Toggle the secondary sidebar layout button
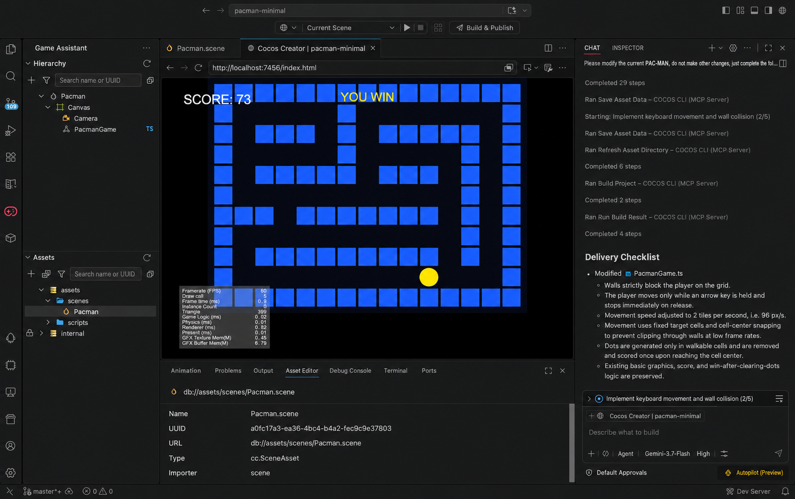This screenshot has height=499, width=795. pyautogui.click(x=768, y=11)
